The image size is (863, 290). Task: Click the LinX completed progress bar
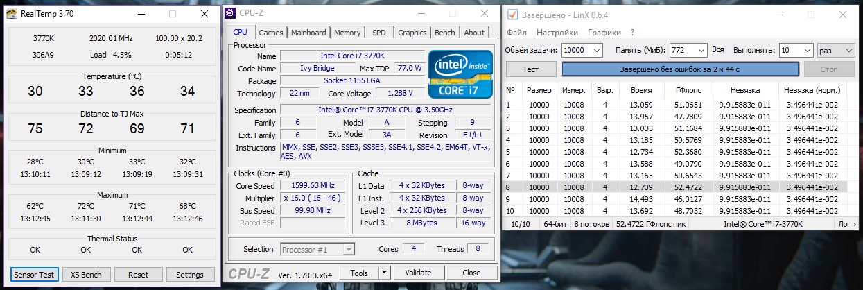(680, 69)
